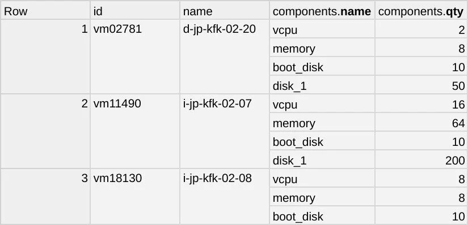Select the vm02781 id cell
The height and width of the screenshot is (225, 468).
coord(135,57)
